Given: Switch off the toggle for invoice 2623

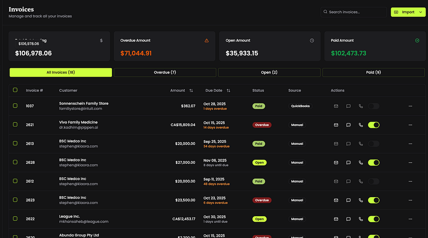Looking at the screenshot, I should 374,200.
